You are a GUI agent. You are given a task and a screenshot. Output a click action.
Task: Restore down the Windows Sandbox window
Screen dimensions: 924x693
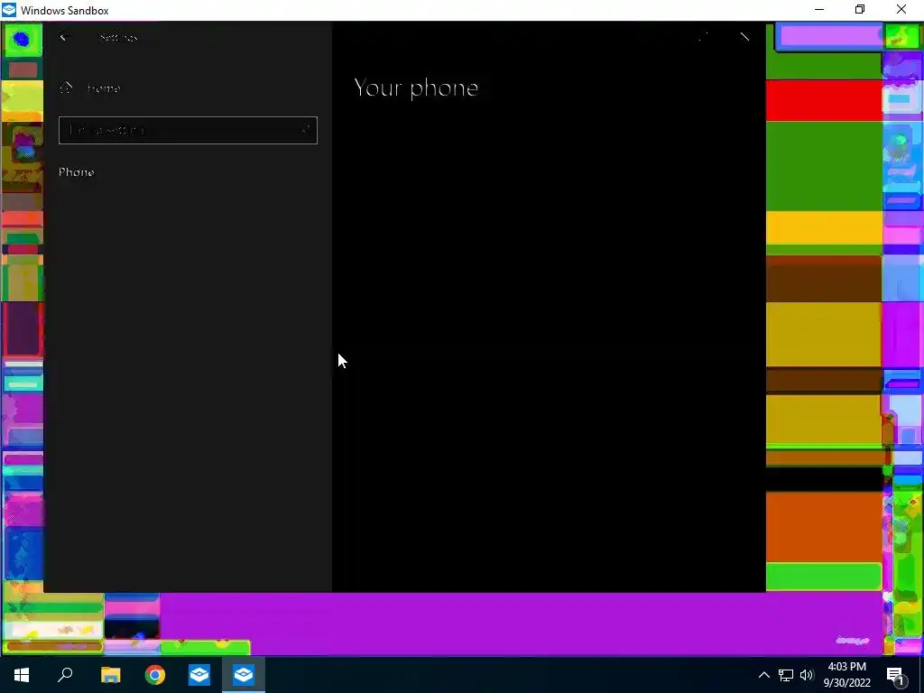tap(860, 9)
